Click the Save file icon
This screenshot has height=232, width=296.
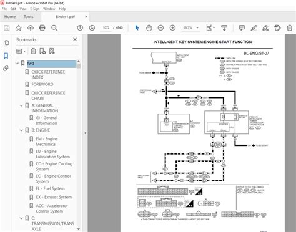(7, 27)
